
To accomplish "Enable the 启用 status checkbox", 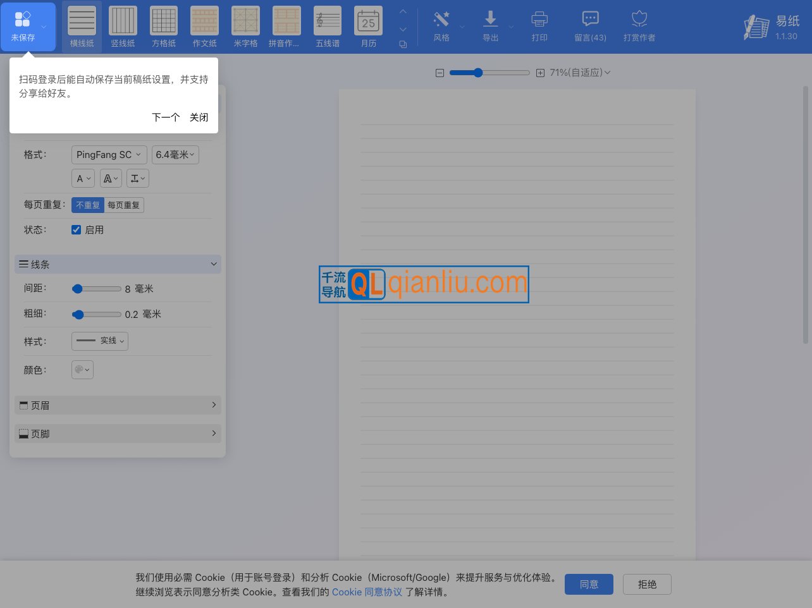I will click(76, 229).
